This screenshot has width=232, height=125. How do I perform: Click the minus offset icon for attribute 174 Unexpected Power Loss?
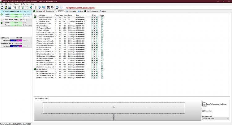pos(92,32)
